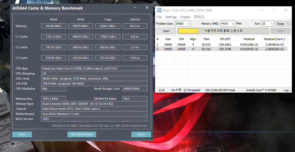This screenshot has width=295, height=152.
Task: Click Intel Core i7-8700K in LinX status bar
Action: tap(261, 90)
